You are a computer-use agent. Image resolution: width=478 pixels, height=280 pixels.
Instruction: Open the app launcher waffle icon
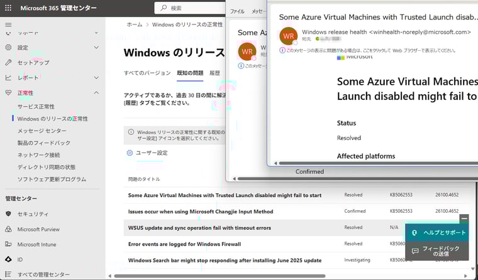pyautogui.click(x=8, y=8)
